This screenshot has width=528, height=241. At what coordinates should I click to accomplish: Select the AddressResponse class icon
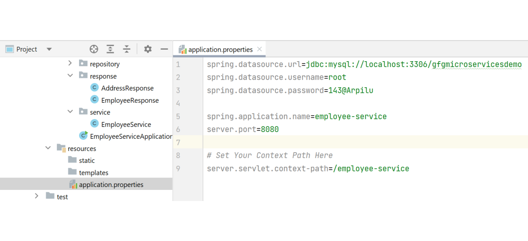click(x=95, y=88)
